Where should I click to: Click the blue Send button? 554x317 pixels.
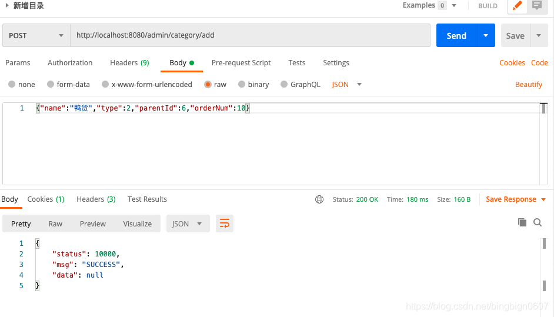[x=456, y=35]
